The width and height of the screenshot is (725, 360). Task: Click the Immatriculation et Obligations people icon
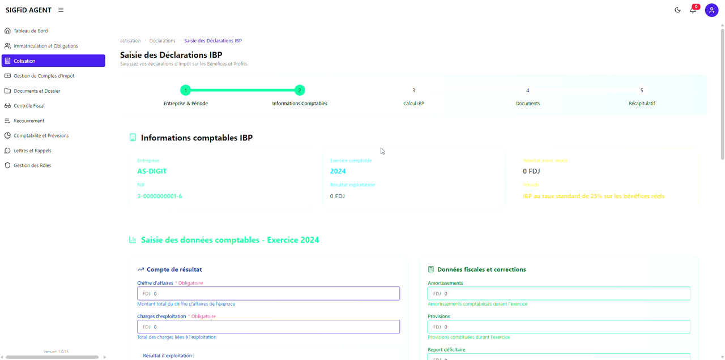tap(7, 46)
